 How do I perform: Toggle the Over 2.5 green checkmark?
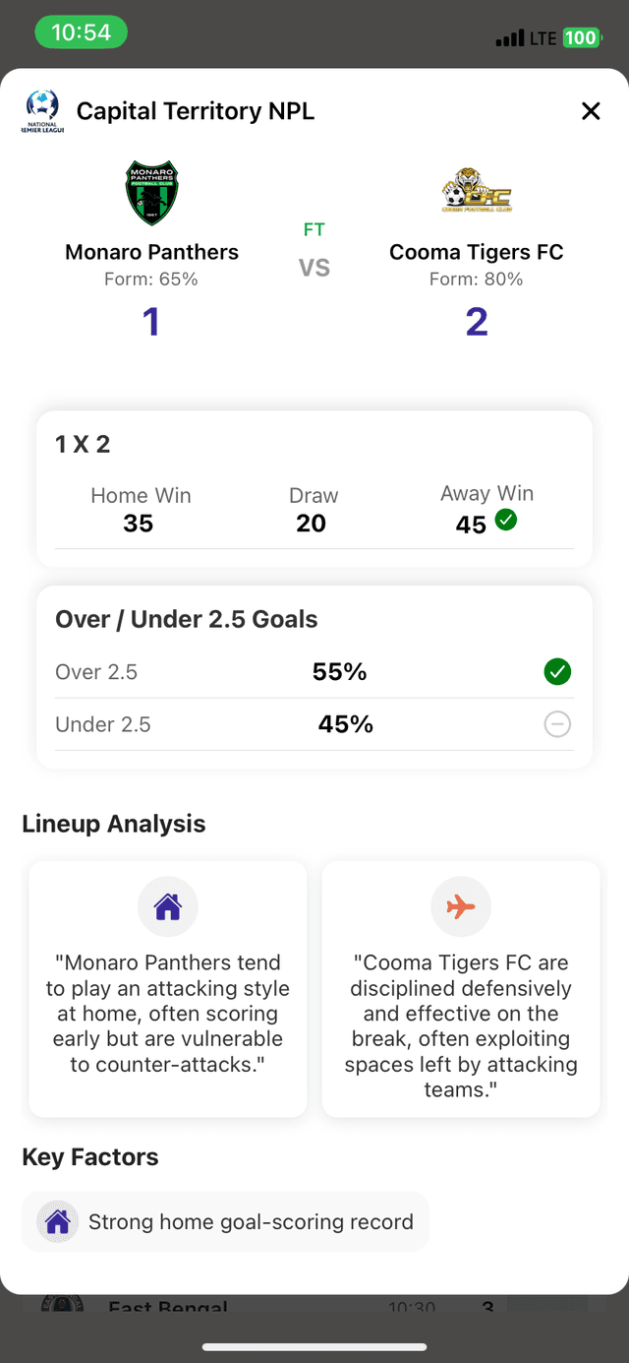[557, 672]
